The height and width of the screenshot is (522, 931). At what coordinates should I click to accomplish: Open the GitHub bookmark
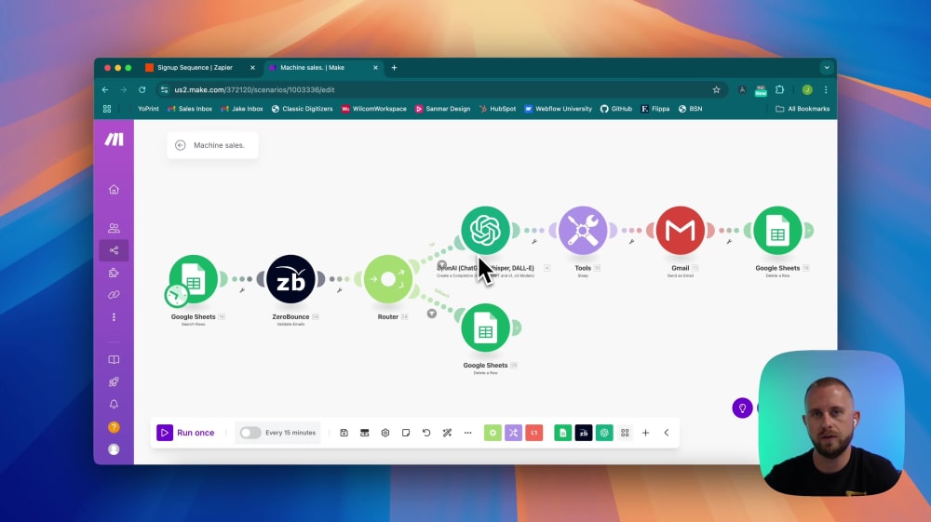pyautogui.click(x=616, y=109)
